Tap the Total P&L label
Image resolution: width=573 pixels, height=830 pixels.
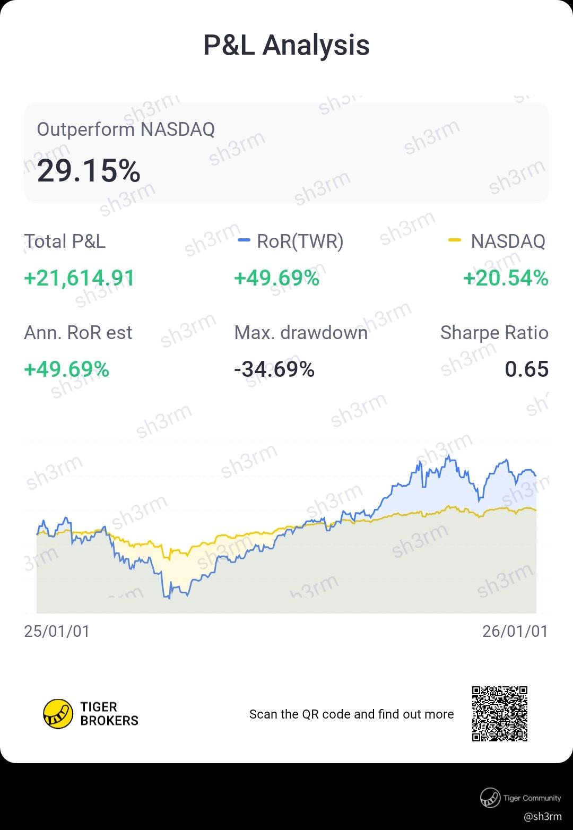point(65,241)
